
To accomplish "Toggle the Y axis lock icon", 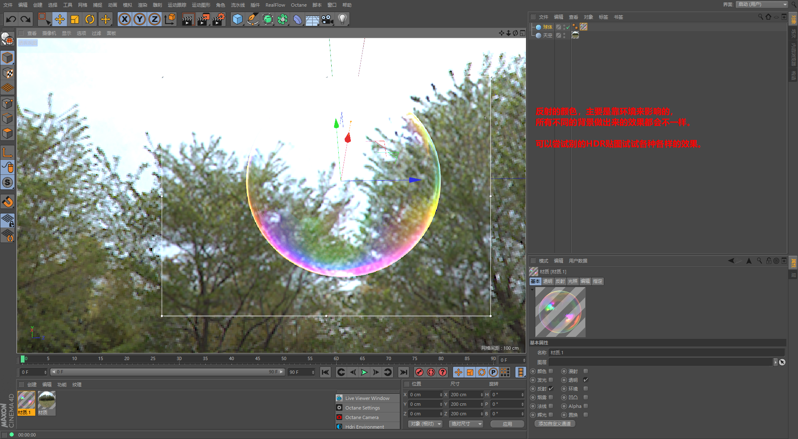I will click(140, 19).
